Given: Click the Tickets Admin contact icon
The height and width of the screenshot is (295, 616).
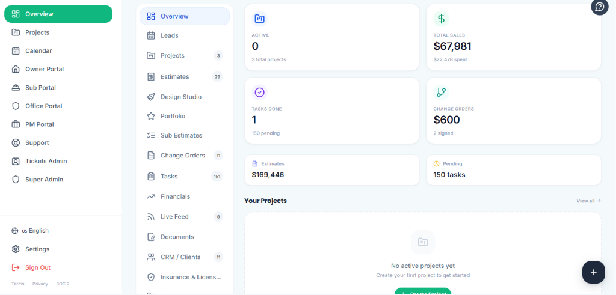Looking at the screenshot, I should (x=16, y=161).
